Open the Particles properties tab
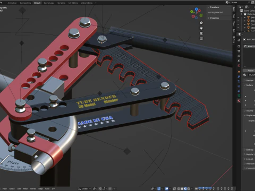Screen dimensions: 255x191 (239, 81)
